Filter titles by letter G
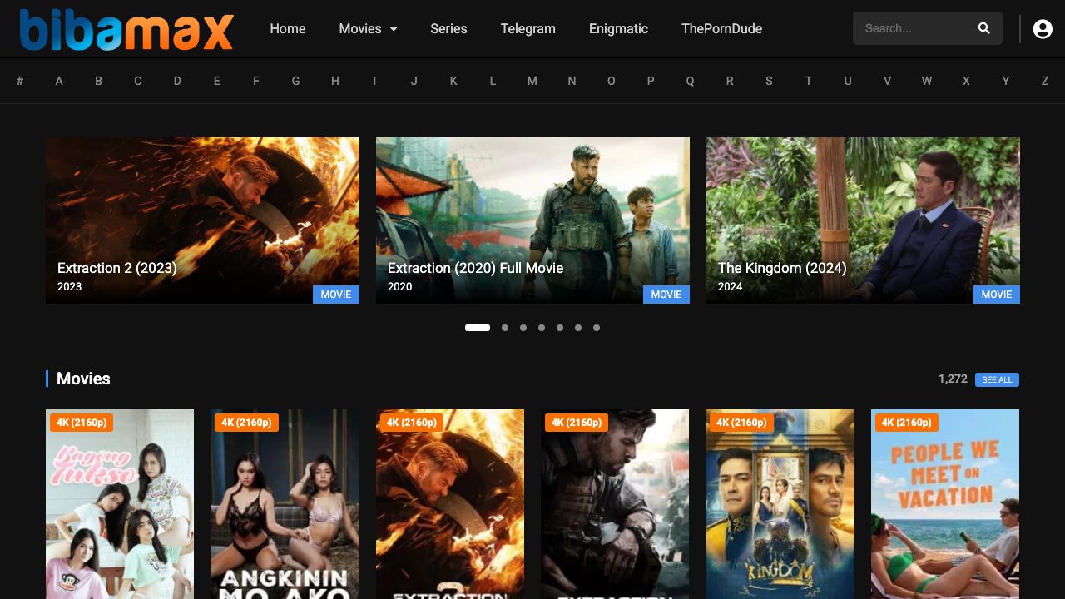Screen dimensions: 1065x599 (295, 81)
